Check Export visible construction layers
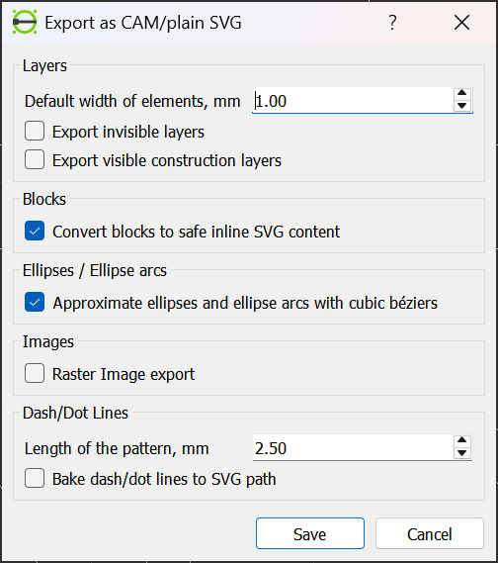This screenshot has width=498, height=563. coord(35,159)
